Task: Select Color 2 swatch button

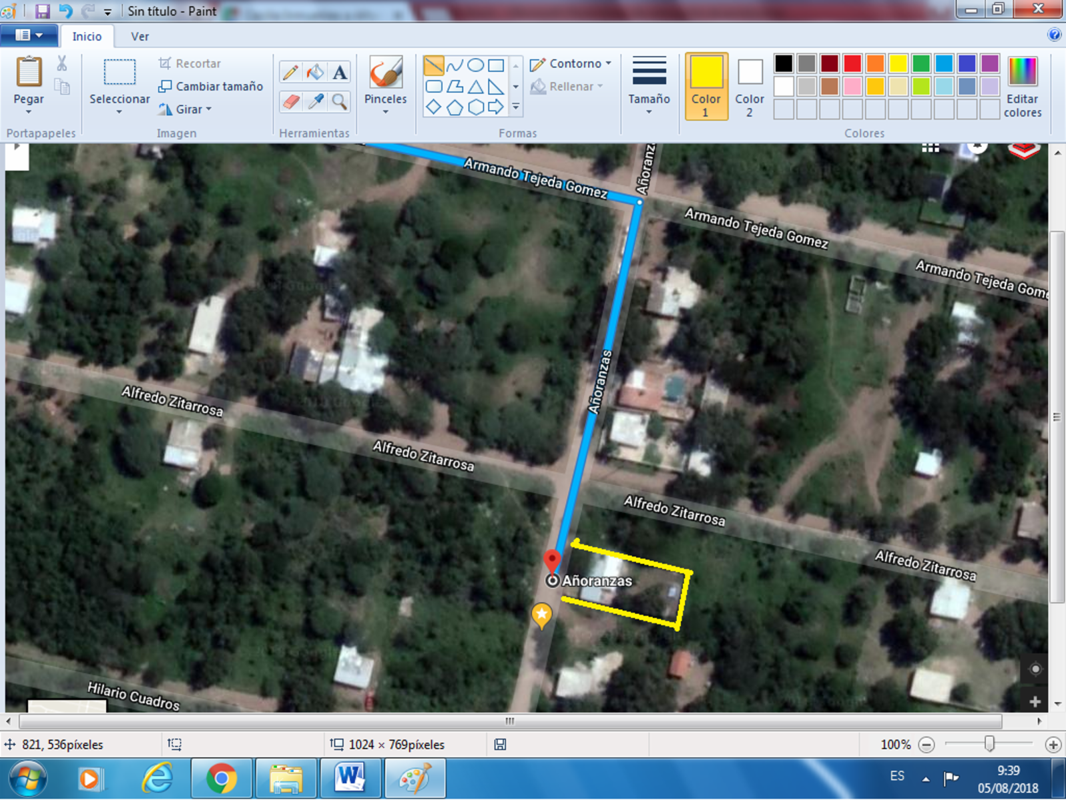Action: [750, 87]
